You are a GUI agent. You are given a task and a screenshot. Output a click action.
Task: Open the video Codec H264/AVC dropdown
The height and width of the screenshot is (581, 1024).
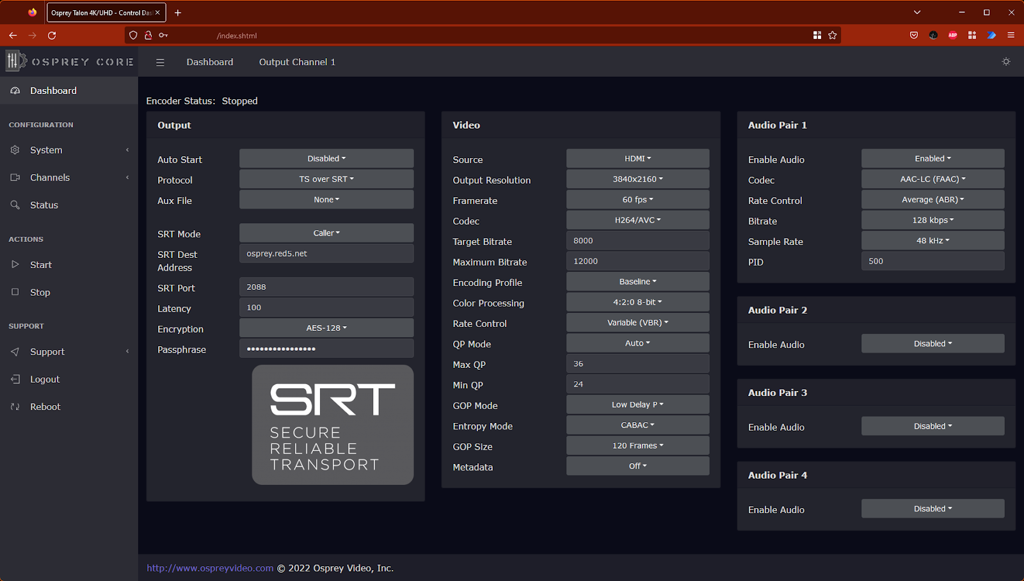click(637, 220)
